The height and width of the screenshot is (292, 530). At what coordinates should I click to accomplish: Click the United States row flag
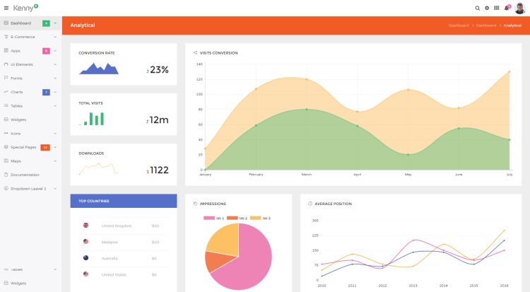point(86,274)
